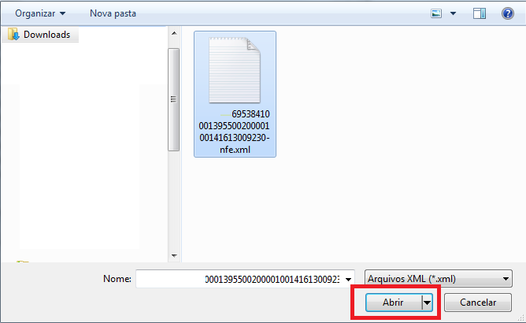Screen dimensions: 526x323
Task: Click the change view icon
Action: (x=436, y=13)
